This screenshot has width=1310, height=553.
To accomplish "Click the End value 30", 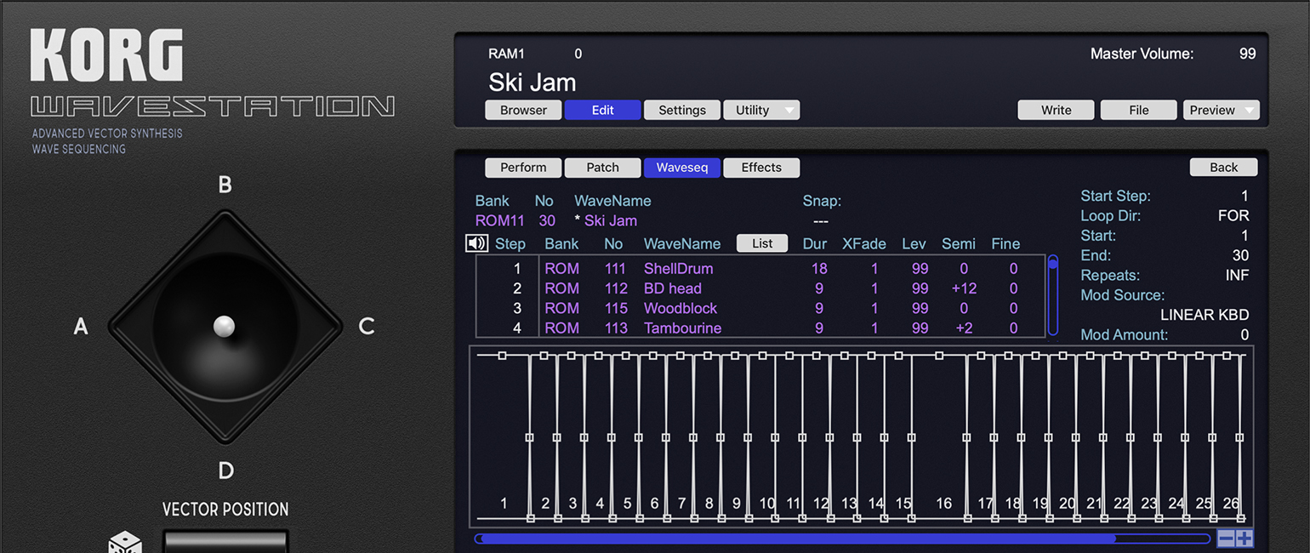I will point(1241,255).
